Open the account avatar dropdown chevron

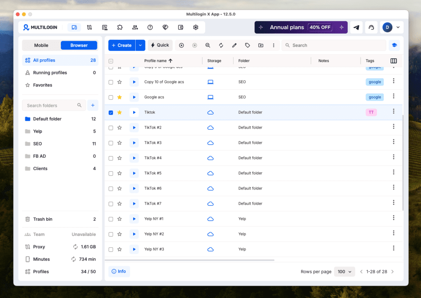[398, 28]
